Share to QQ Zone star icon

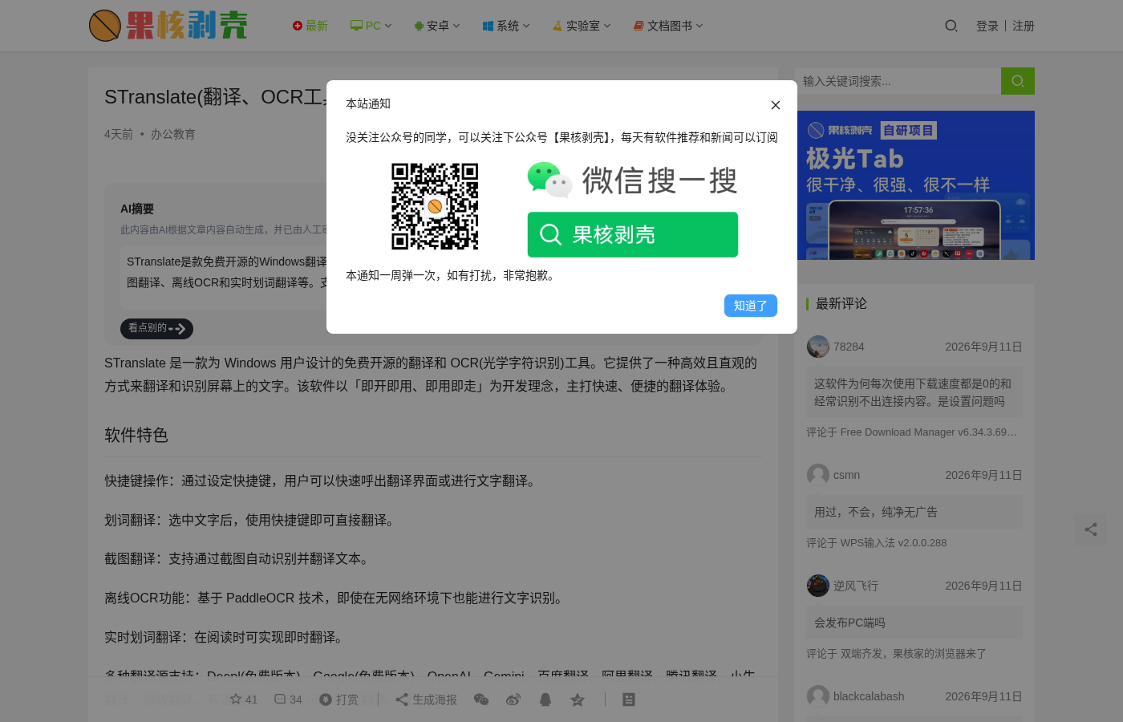click(578, 700)
